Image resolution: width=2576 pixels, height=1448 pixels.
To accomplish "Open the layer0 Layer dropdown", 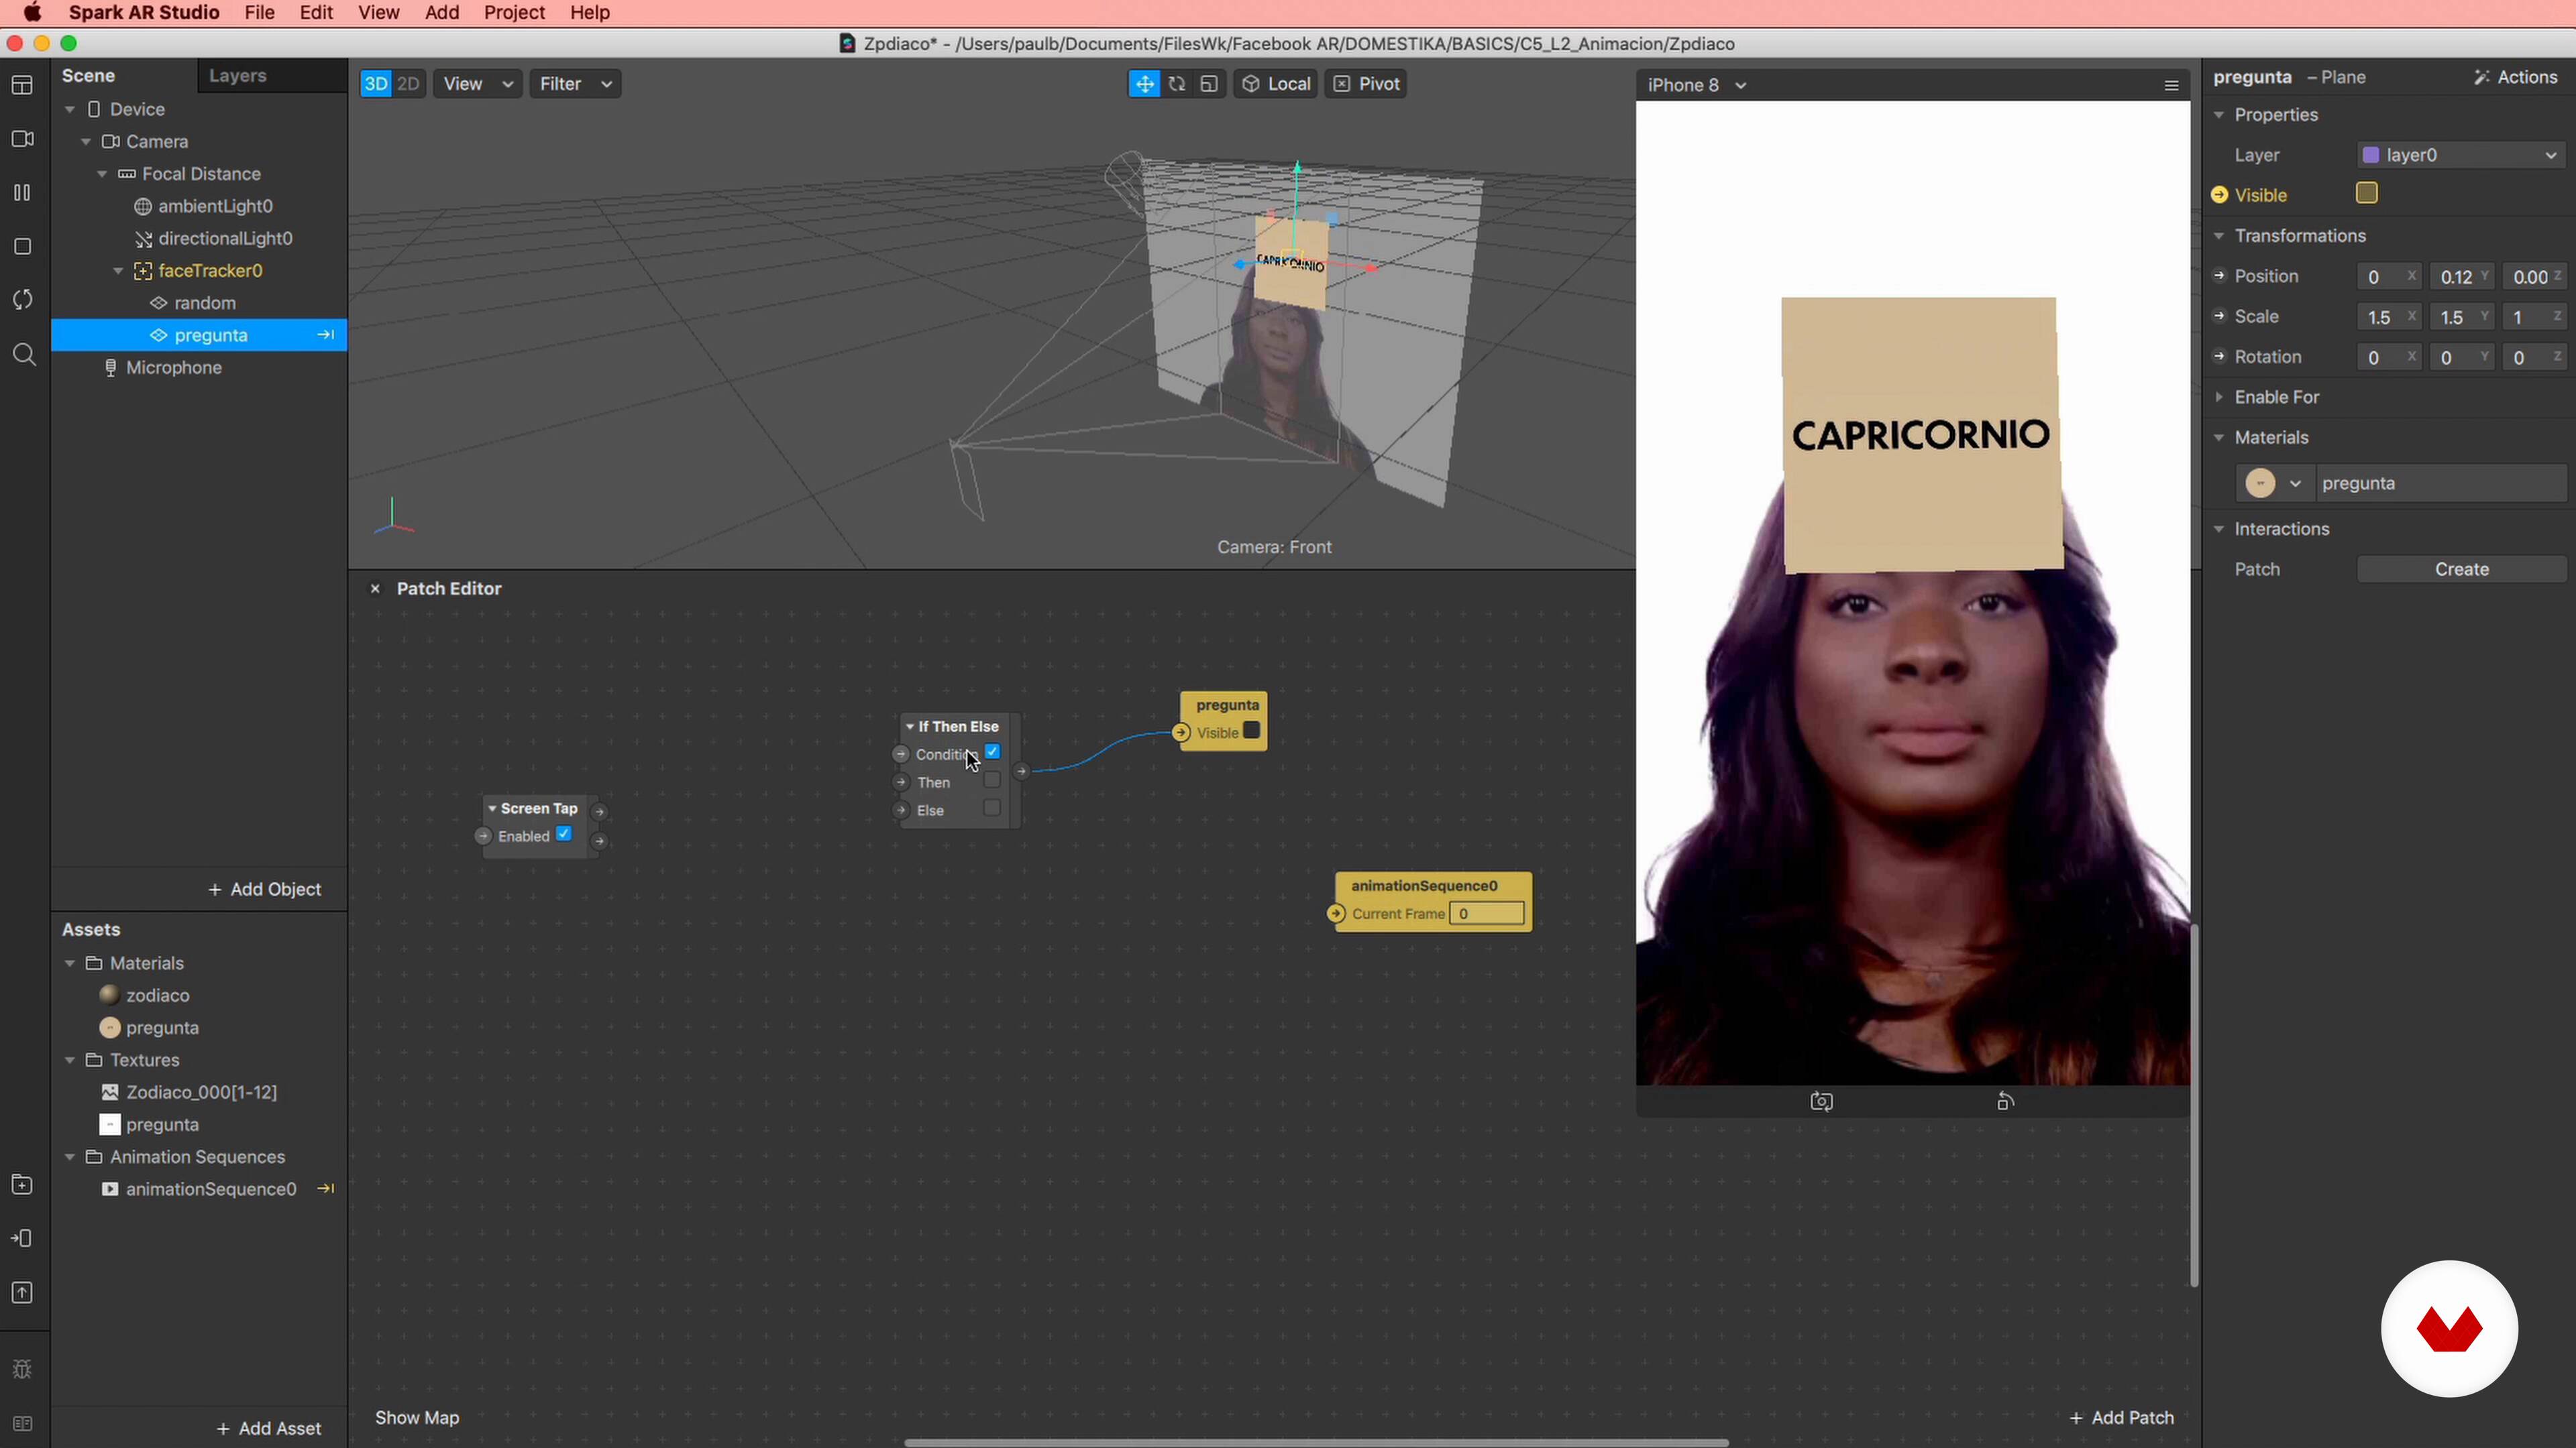I will pos(2461,155).
